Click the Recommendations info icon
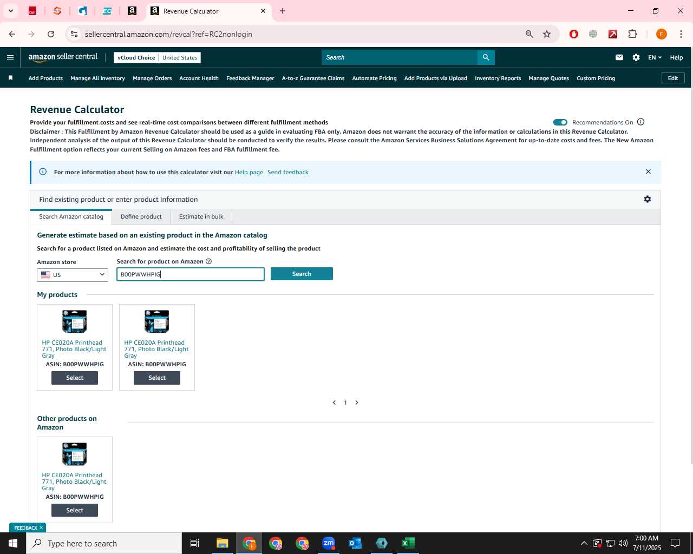The width and height of the screenshot is (693, 554). tap(641, 122)
